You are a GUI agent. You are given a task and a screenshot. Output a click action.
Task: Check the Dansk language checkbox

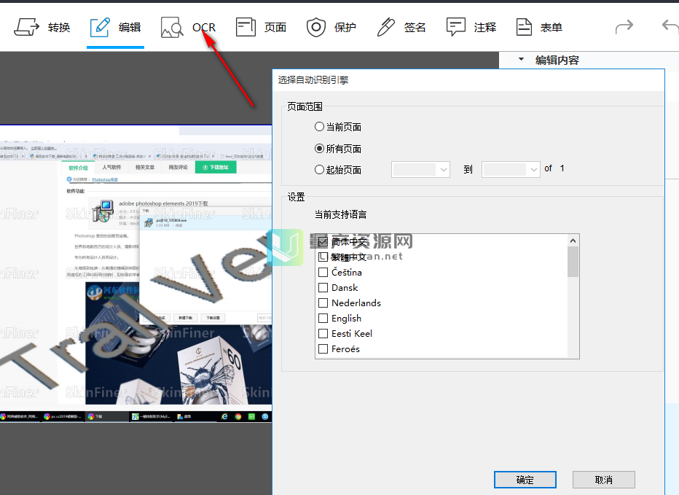pyautogui.click(x=323, y=287)
